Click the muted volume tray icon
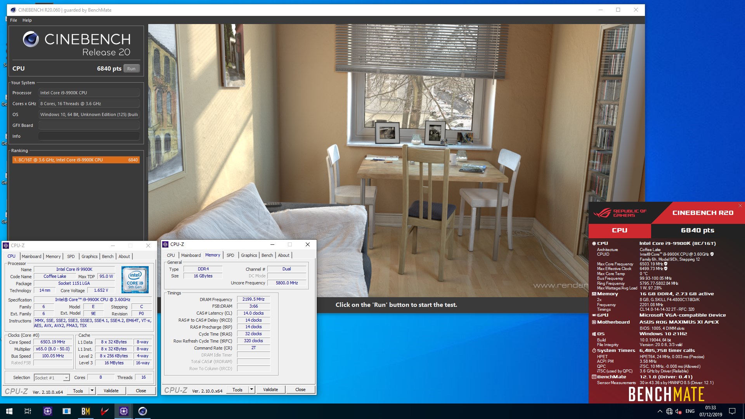 click(x=679, y=411)
